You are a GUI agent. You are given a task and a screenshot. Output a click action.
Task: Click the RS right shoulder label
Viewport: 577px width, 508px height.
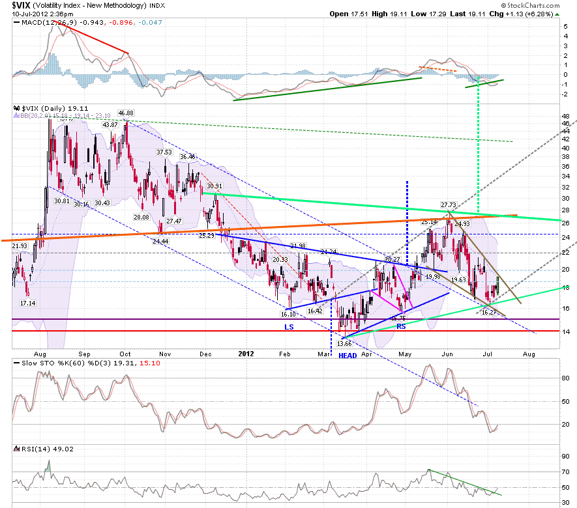click(401, 326)
